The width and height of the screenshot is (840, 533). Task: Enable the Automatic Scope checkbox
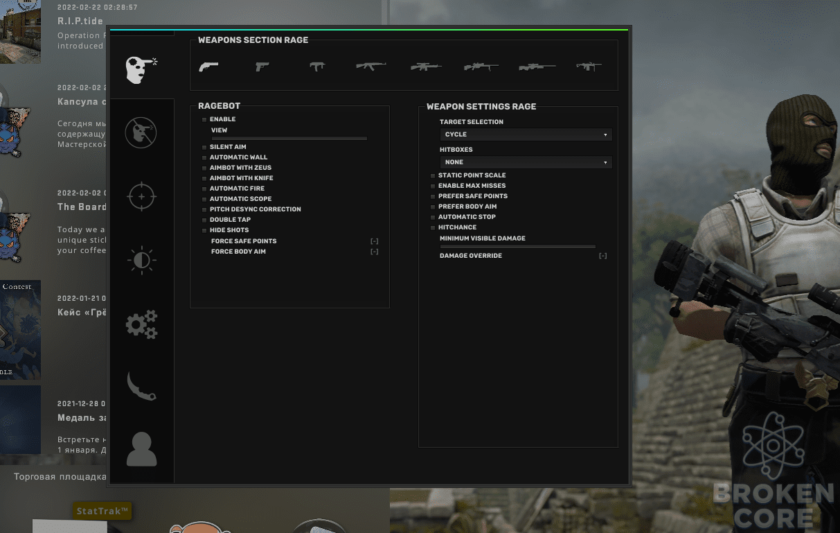[204, 200]
